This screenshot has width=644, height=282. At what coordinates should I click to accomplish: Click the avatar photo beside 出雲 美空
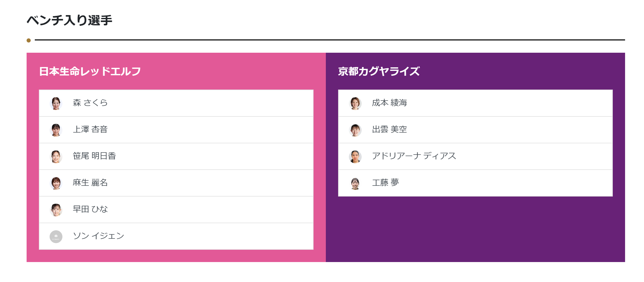click(x=355, y=130)
